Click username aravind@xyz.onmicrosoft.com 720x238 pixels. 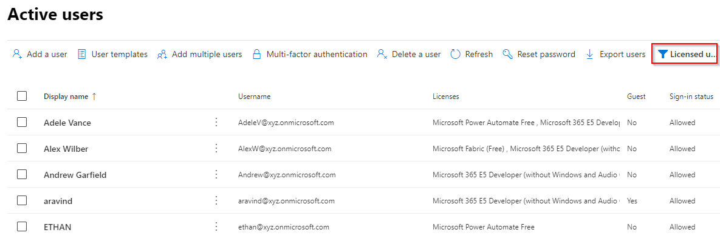point(287,202)
